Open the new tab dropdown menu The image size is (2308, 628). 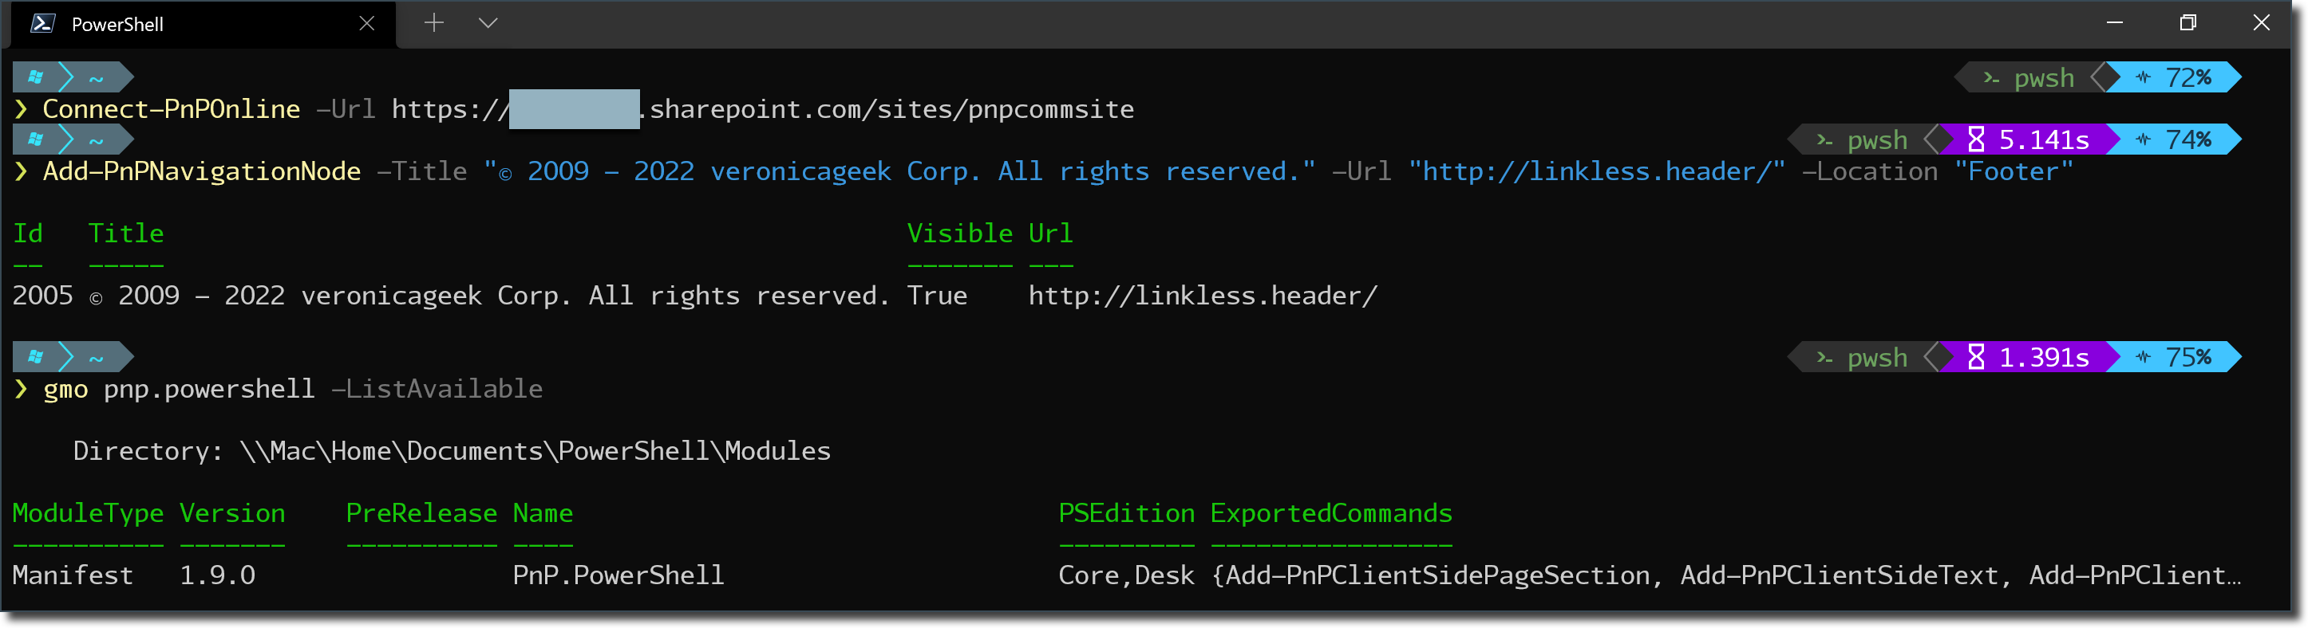point(488,23)
